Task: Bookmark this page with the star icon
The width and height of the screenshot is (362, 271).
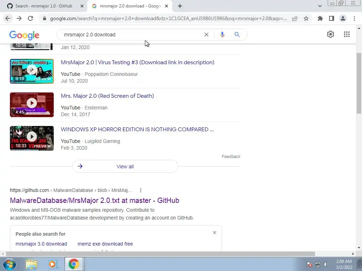Action: pyautogui.click(x=306, y=18)
